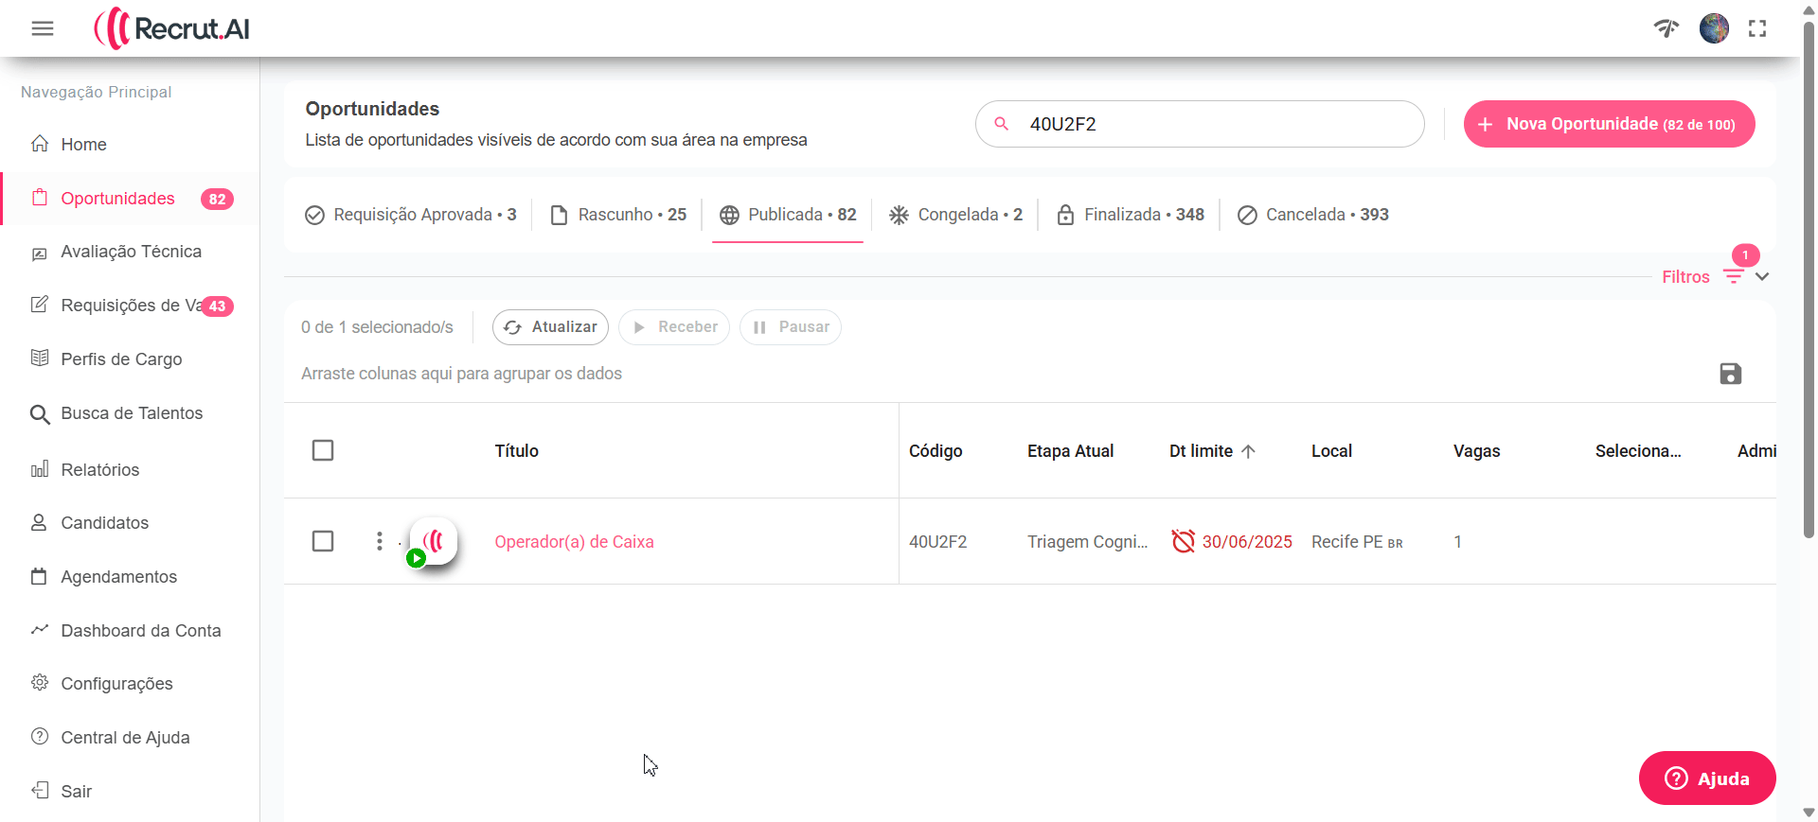Toggle the select-all header checkbox
The height and width of the screenshot is (822, 1818).
click(x=323, y=450)
